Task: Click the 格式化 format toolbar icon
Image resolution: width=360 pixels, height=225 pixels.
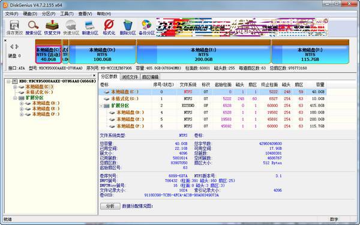Action: 109,28
